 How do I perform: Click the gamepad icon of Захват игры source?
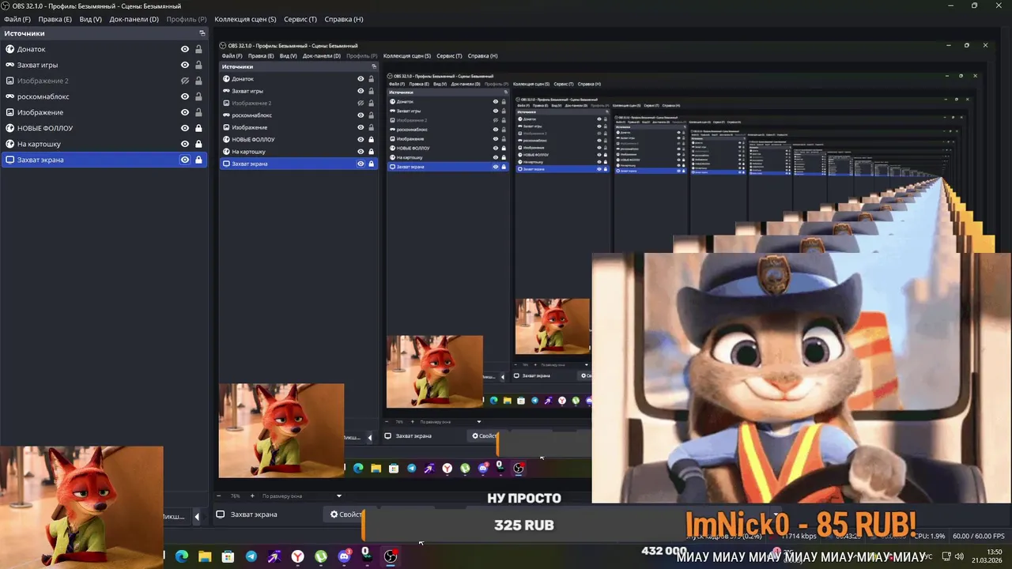[9, 65]
